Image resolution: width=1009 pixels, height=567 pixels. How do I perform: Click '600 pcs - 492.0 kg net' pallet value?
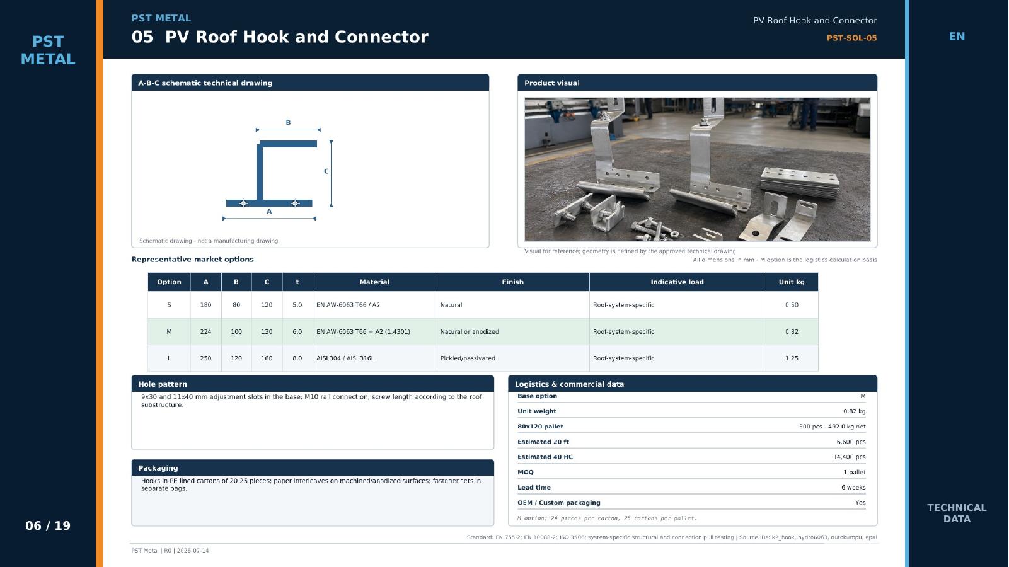click(833, 427)
